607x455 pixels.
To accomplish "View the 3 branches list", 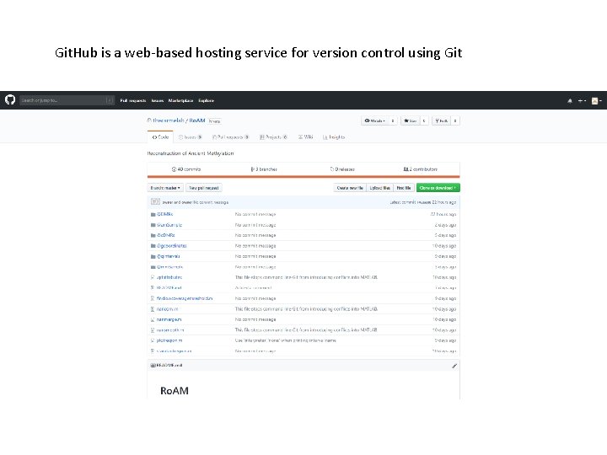I will (264, 169).
